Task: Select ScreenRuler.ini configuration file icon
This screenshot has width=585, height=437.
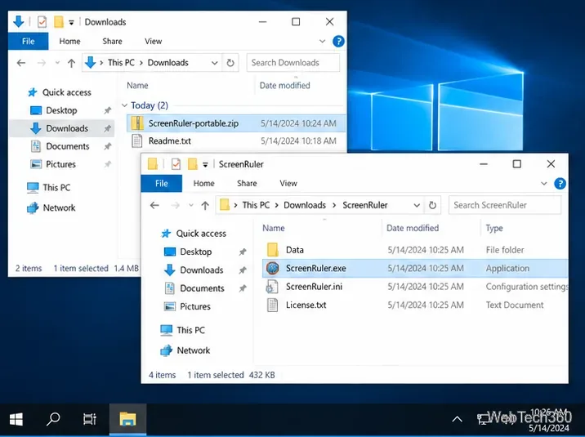Action: [272, 287]
